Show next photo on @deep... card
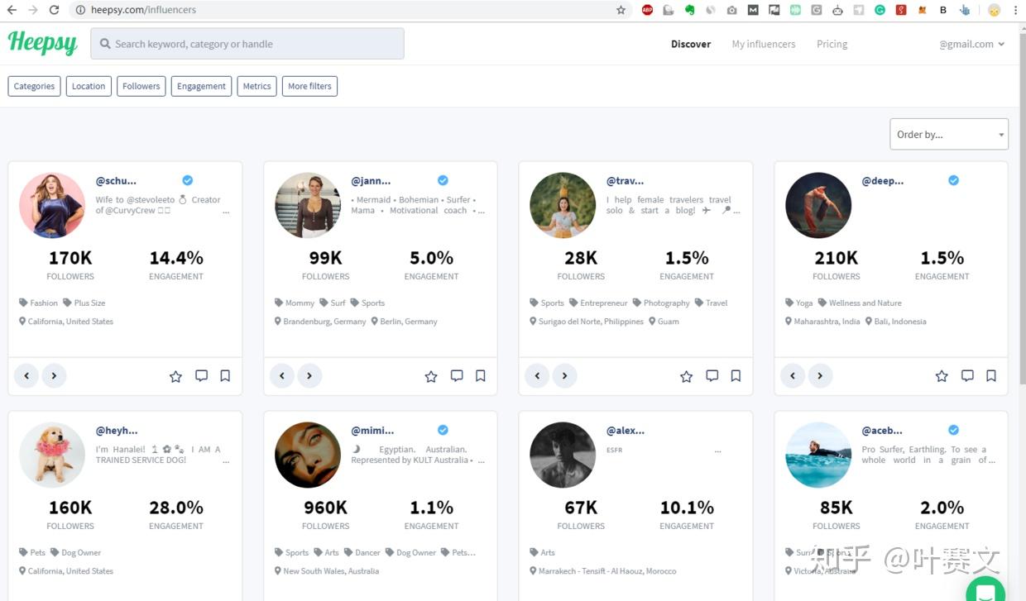 coord(820,375)
